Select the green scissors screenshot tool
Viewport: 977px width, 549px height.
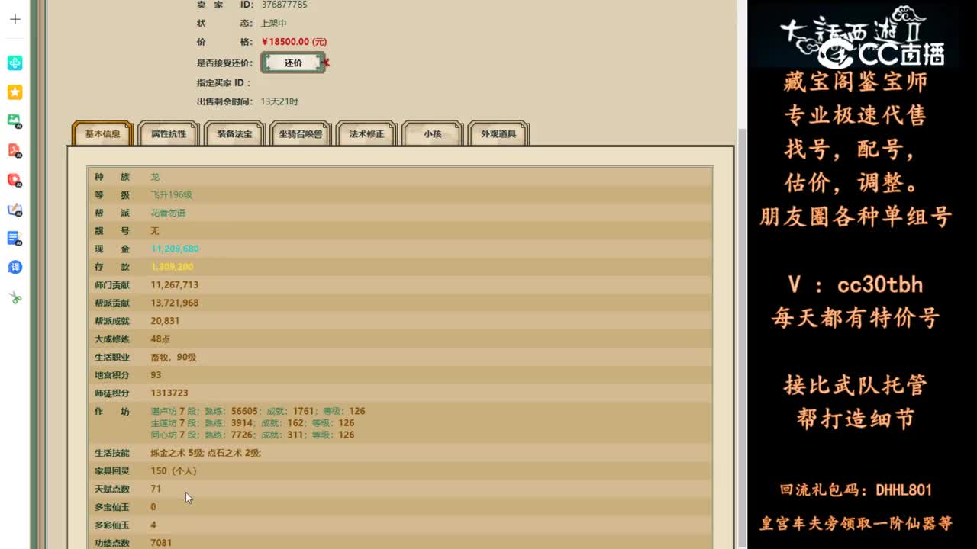[15, 297]
